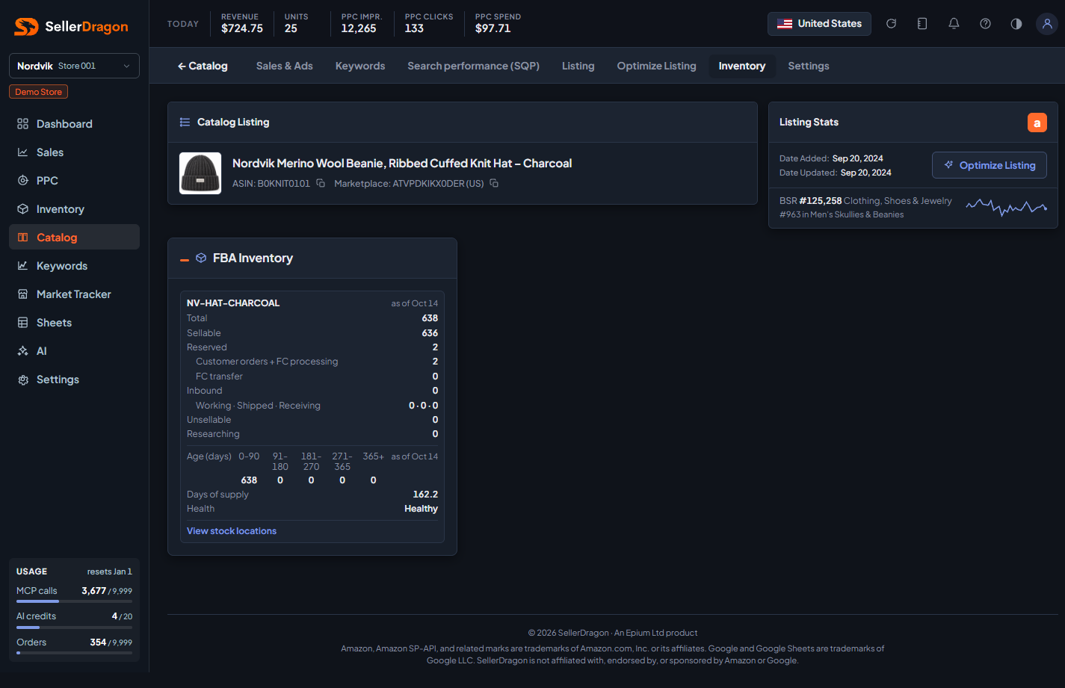Image resolution: width=1065 pixels, height=688 pixels.
Task: Go to Sales in the sidebar
Action: click(74, 152)
